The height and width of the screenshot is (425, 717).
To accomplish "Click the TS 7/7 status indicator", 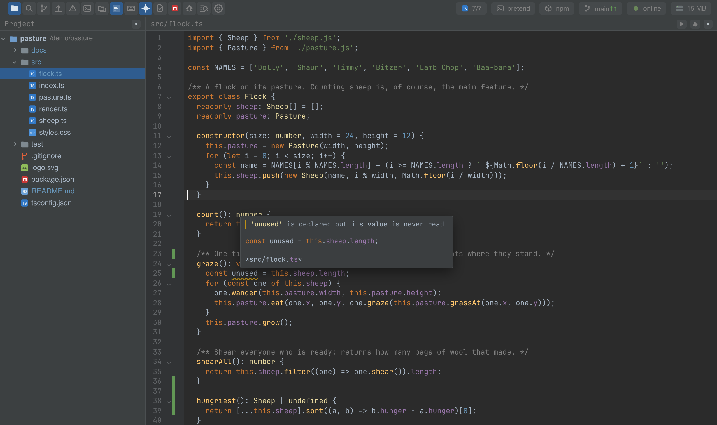I will (x=471, y=8).
